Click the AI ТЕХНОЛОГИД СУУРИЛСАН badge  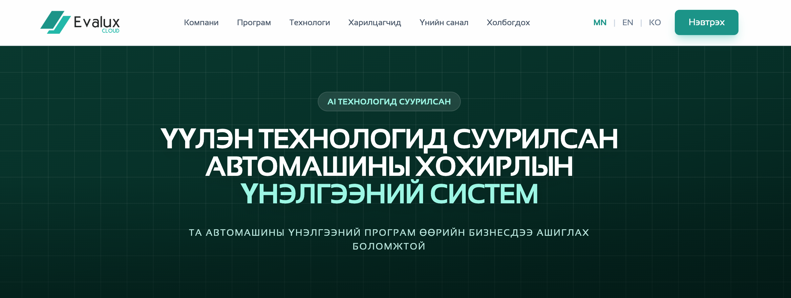389,102
